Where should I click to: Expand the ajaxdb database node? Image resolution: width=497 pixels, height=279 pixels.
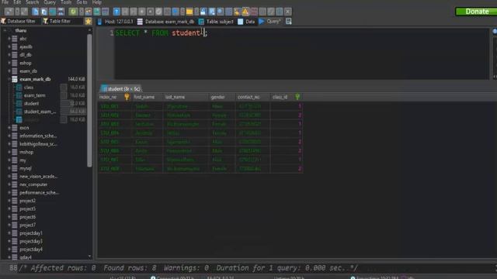[x=9, y=46]
